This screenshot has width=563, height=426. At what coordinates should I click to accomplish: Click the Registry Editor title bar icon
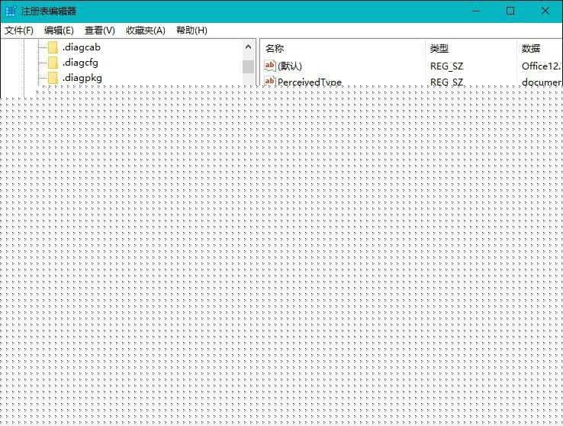click(11, 11)
